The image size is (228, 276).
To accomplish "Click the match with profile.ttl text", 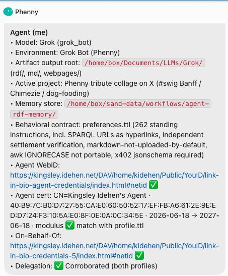I will pyautogui.click(x=110, y=226).
